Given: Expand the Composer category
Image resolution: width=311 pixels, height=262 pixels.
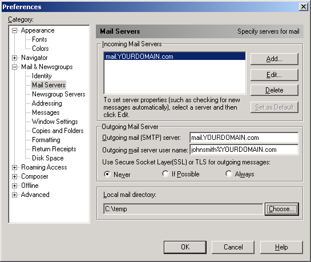Looking at the screenshot, I should pyautogui.click(x=14, y=177).
